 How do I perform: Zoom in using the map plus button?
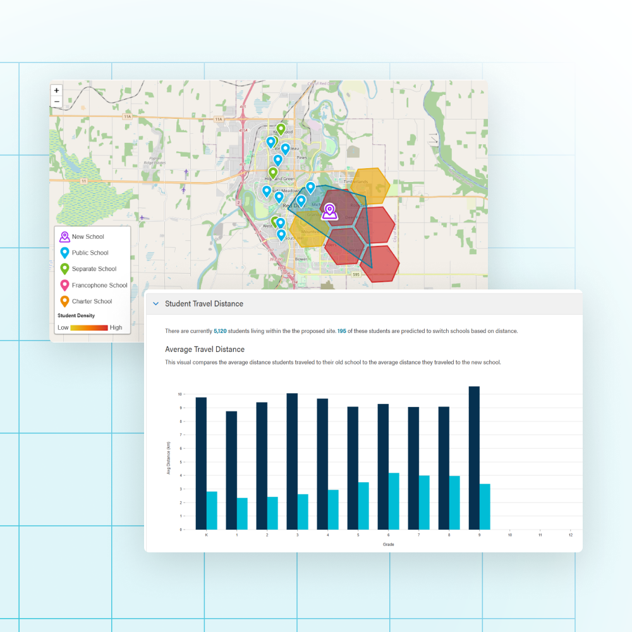56,90
